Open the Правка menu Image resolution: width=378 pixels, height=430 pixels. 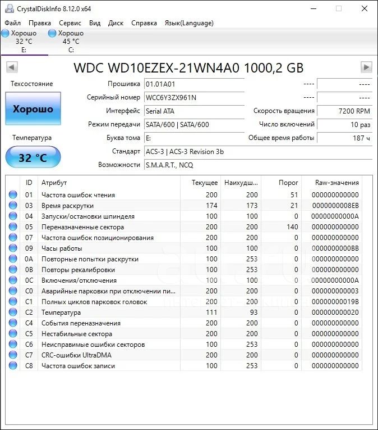click(x=40, y=23)
